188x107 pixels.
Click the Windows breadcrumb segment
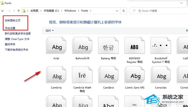70,10
